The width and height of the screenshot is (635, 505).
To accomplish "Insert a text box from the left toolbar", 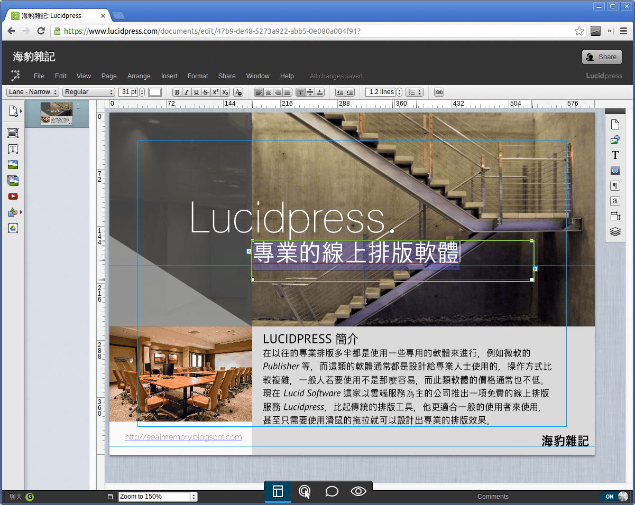I will tap(13, 148).
